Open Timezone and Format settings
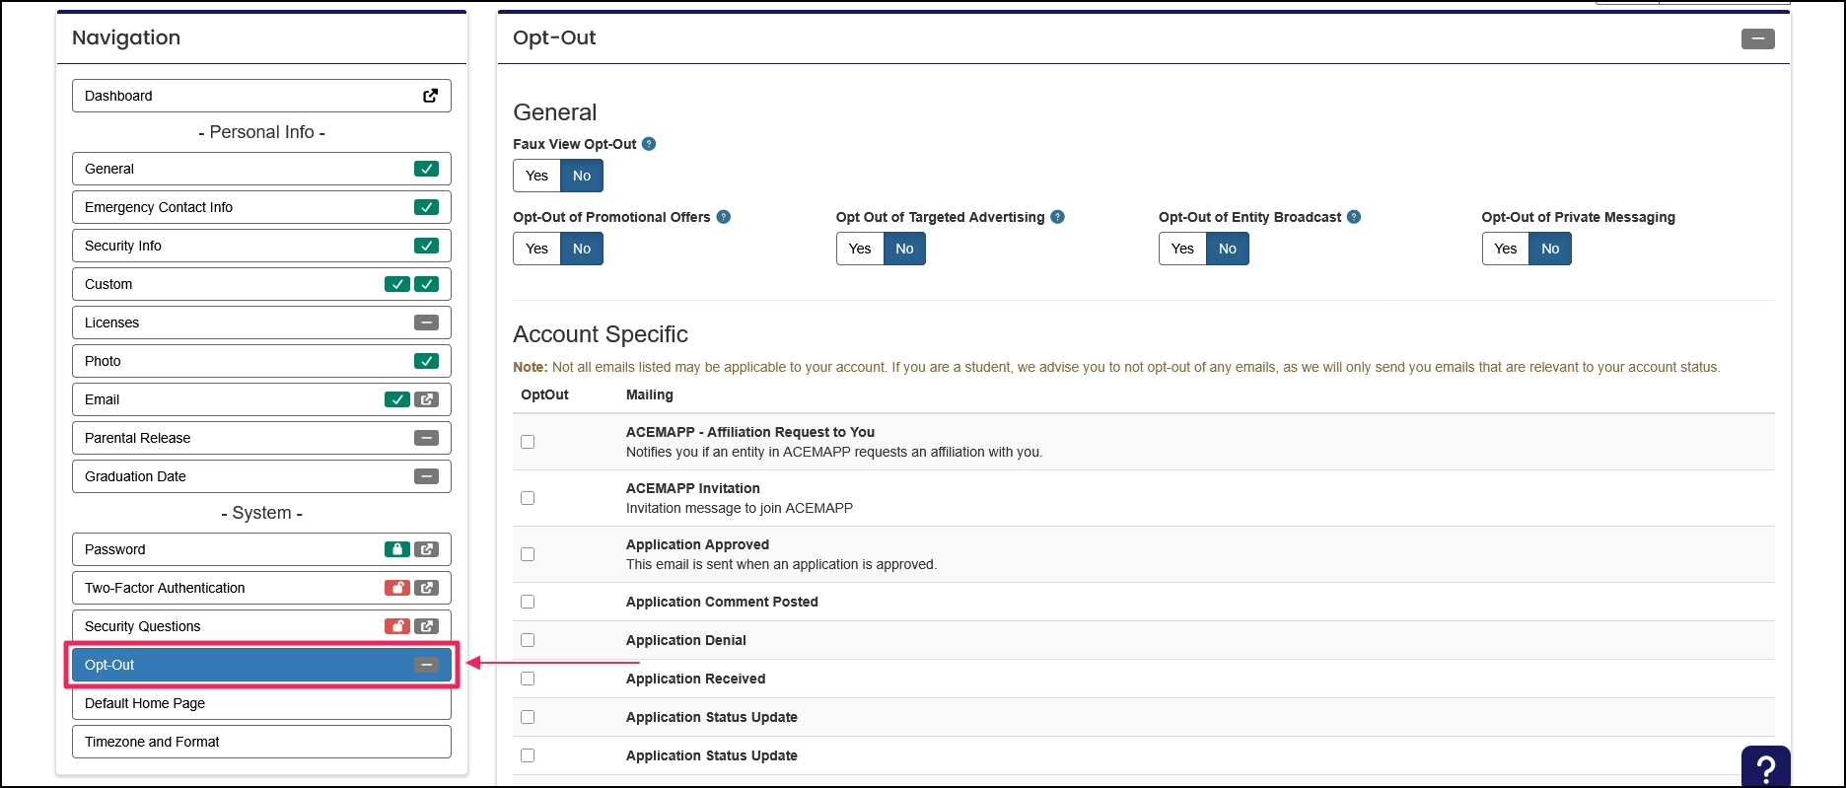 coord(261,742)
